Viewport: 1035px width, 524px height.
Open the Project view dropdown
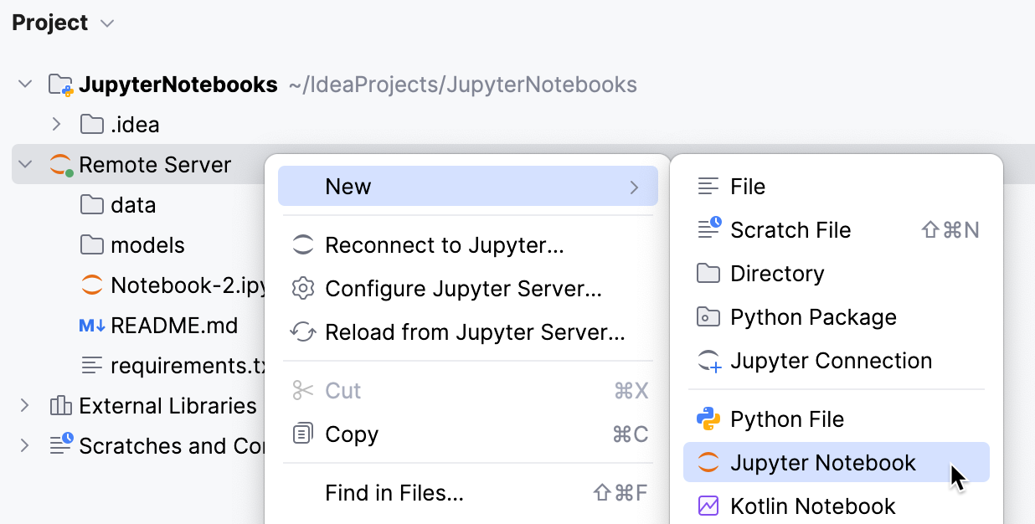[x=106, y=23]
